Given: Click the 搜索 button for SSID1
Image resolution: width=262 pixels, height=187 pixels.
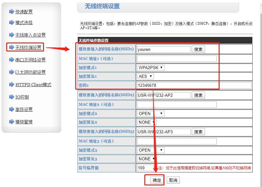Looking at the screenshot, I should pyautogui.click(x=198, y=49).
